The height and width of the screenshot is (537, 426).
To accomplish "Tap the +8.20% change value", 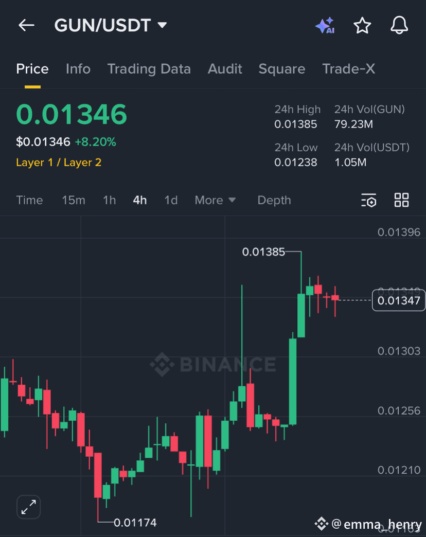I will point(95,142).
